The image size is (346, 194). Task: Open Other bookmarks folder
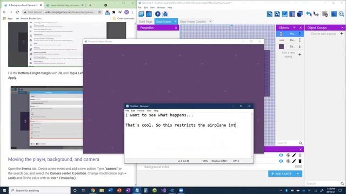click(124, 18)
